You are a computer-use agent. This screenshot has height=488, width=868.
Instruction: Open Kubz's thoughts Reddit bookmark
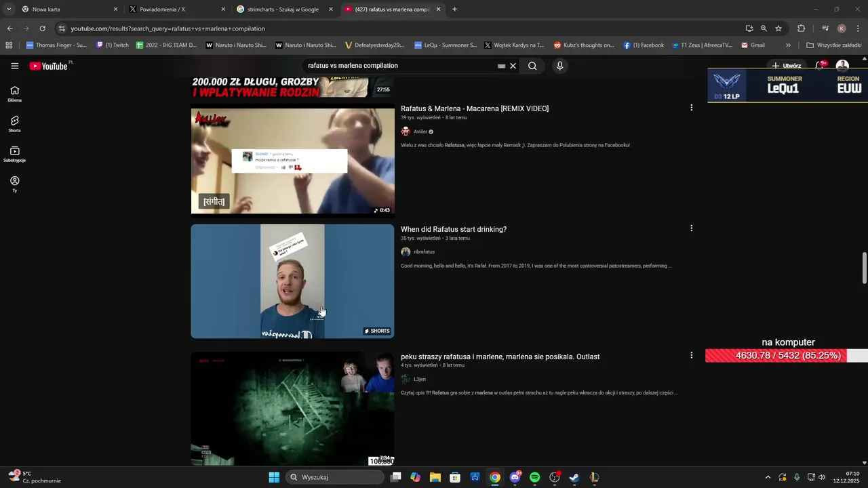[584, 45]
